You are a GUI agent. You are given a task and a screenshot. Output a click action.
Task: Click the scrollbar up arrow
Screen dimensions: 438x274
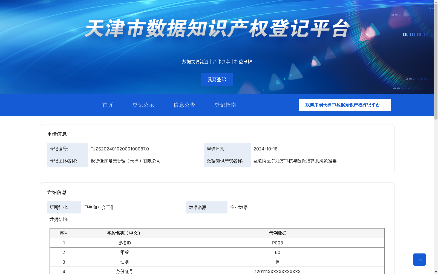coord(436,2)
